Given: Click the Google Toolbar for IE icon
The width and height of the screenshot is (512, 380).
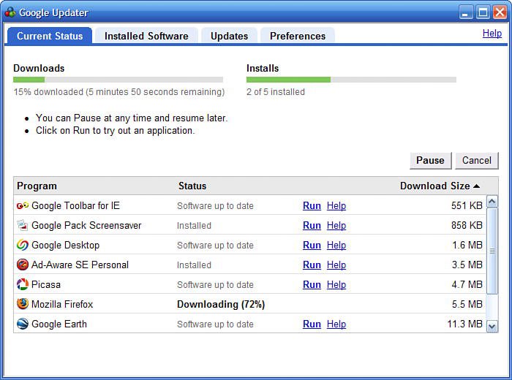Looking at the screenshot, I should tap(23, 205).
